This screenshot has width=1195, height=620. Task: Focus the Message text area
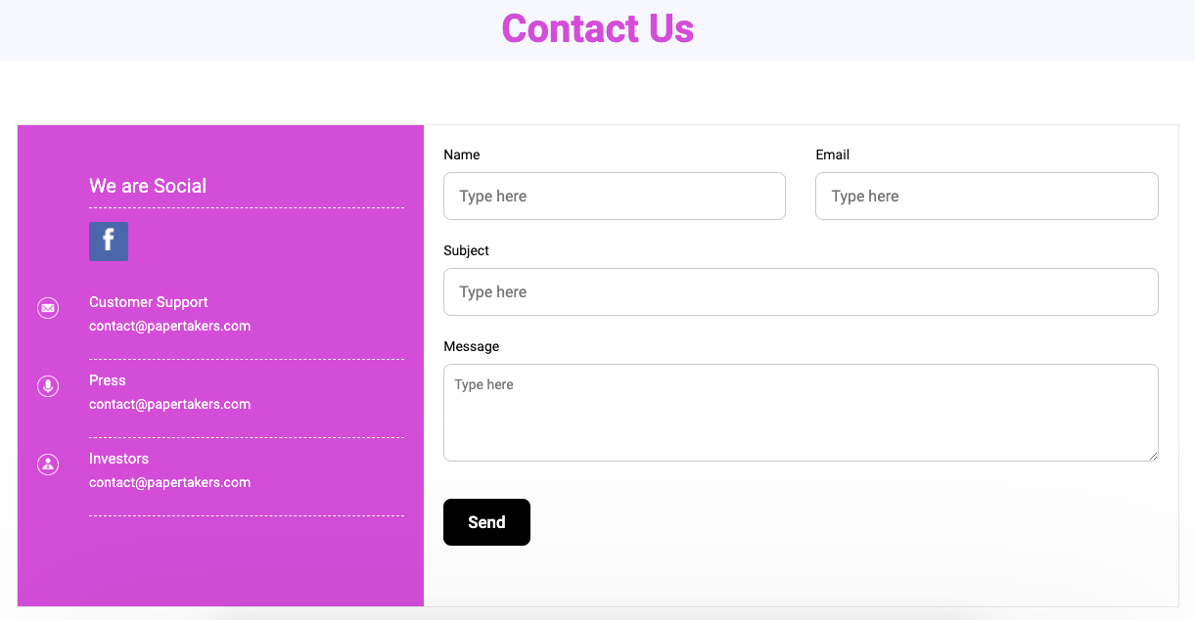(801, 413)
